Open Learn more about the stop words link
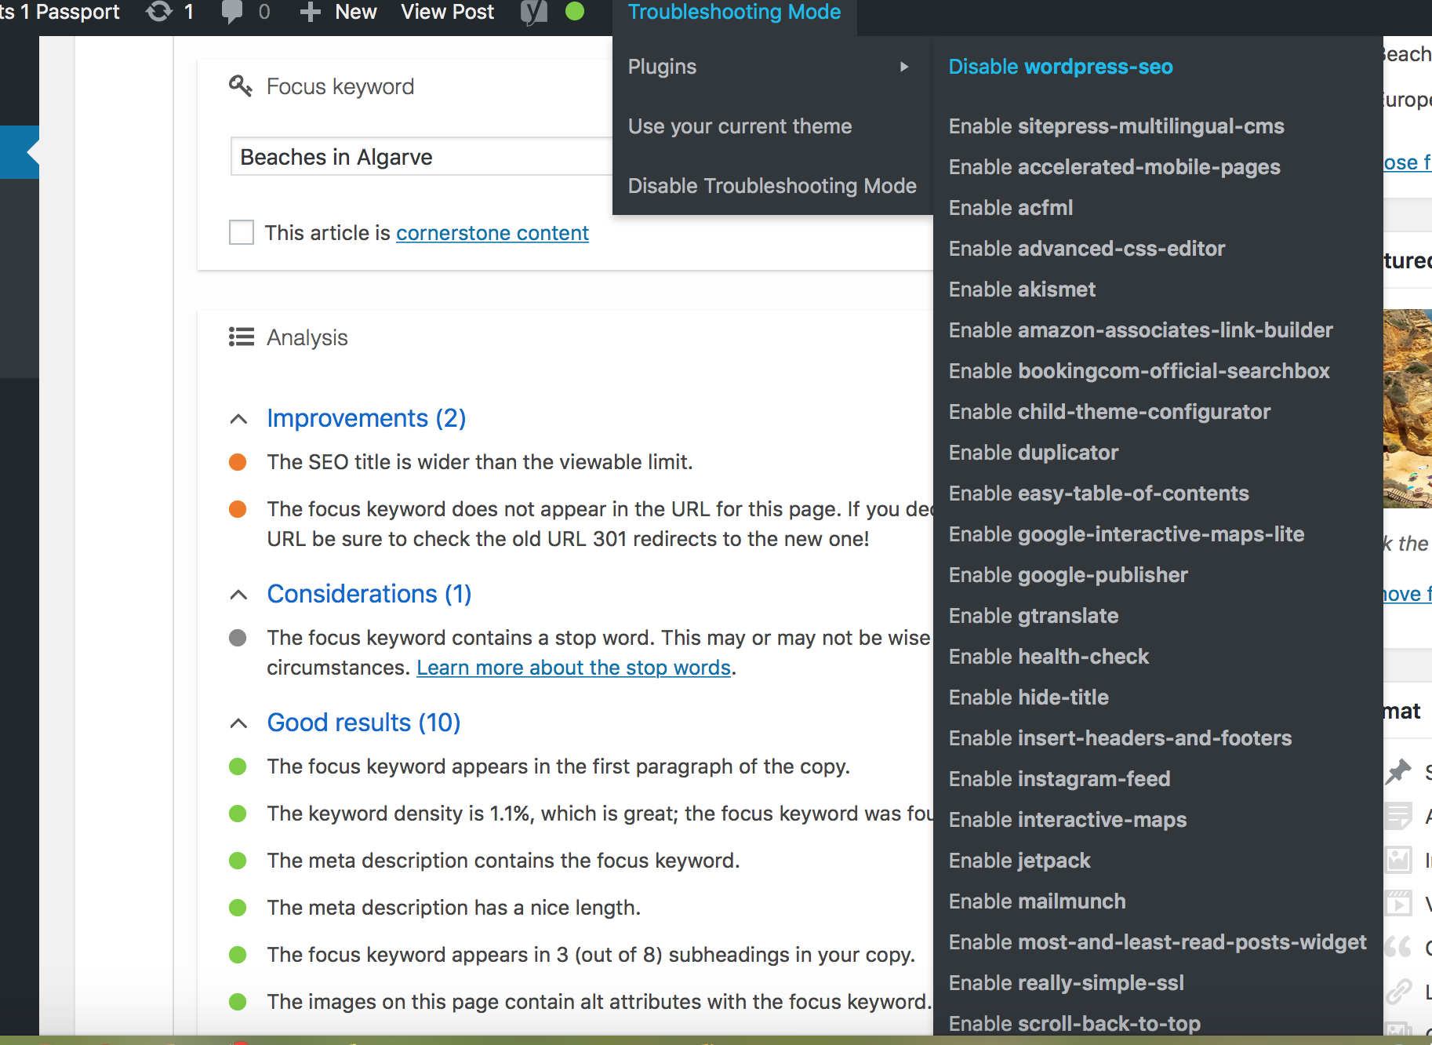1432x1045 pixels. coord(574,668)
